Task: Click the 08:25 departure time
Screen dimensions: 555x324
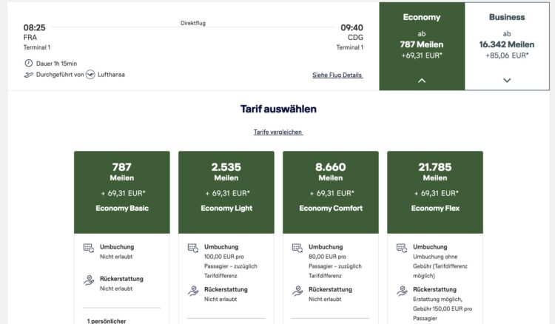Action: click(34, 27)
